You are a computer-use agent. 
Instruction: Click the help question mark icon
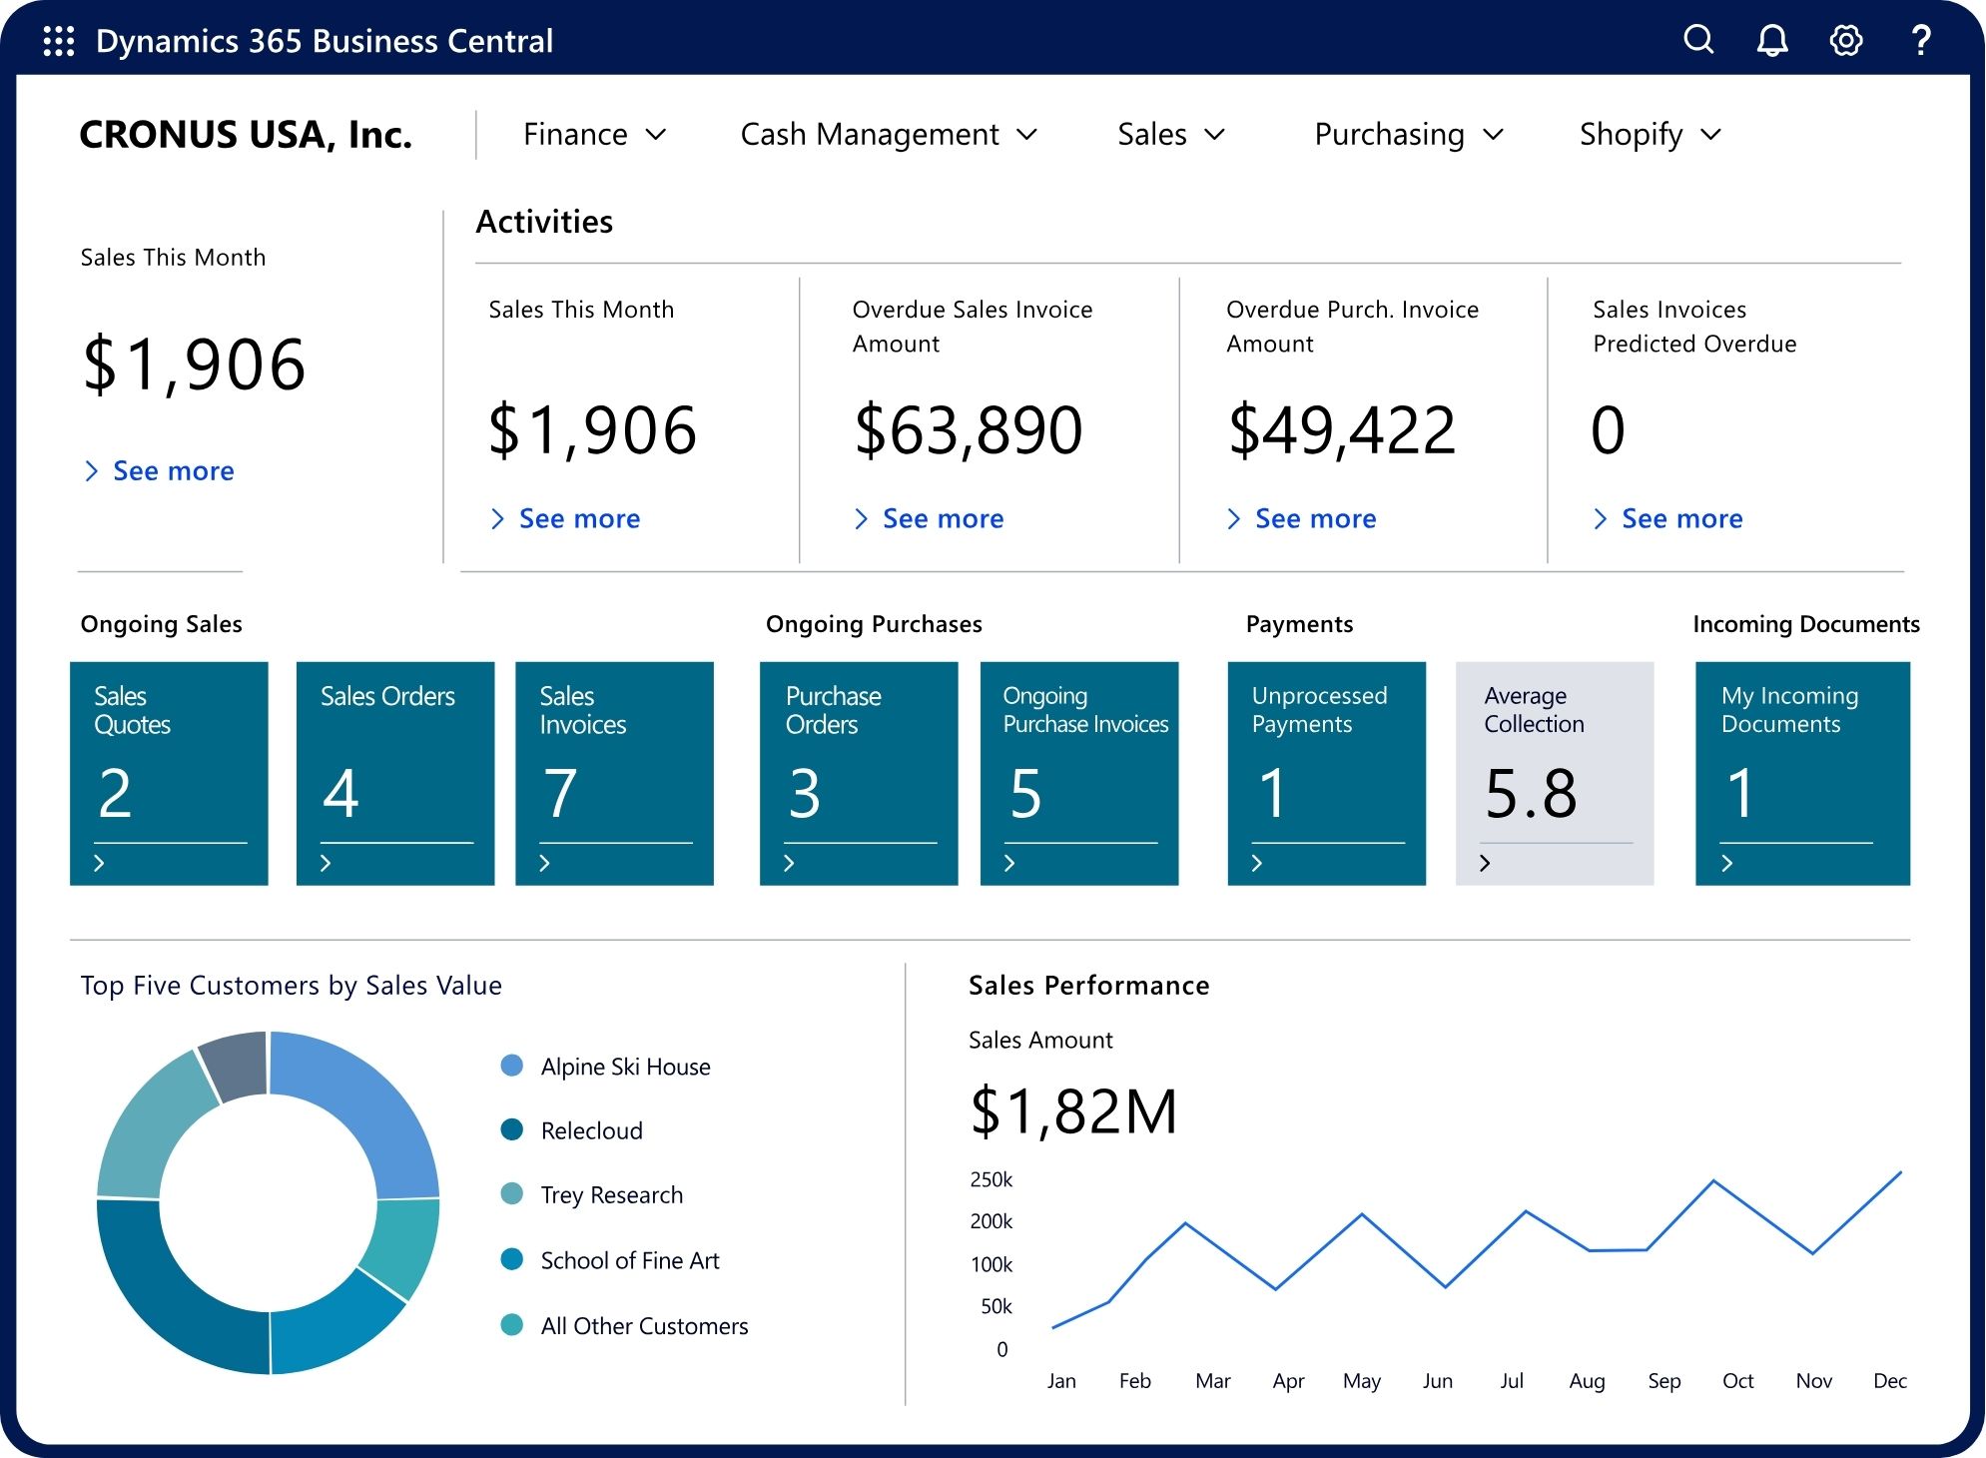point(1920,40)
